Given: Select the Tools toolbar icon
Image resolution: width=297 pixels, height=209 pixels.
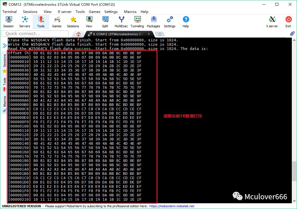Looking at the screenshot, I should coord(41,22).
